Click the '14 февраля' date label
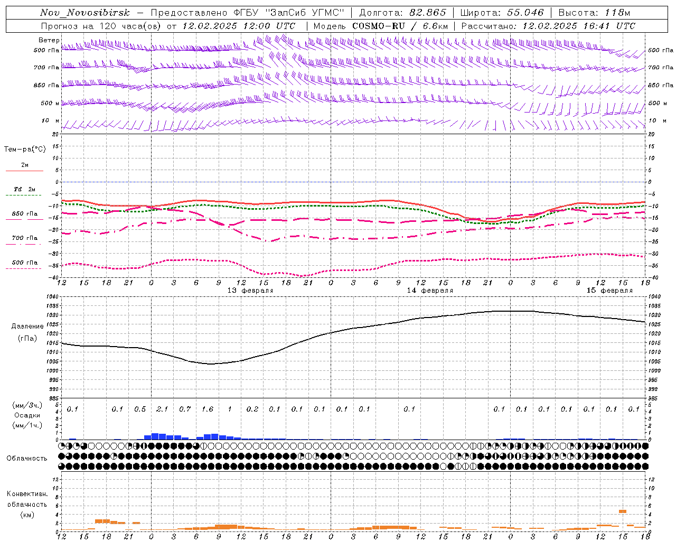This screenshot has width=676, height=541. pos(430,291)
